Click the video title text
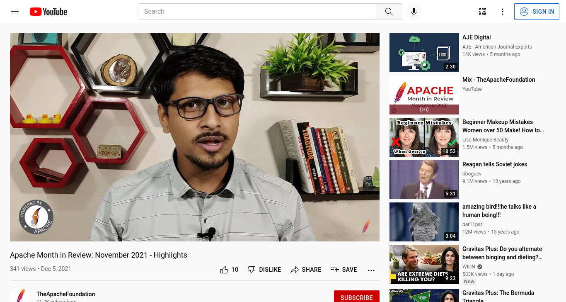The height and width of the screenshot is (302, 566). (x=99, y=255)
